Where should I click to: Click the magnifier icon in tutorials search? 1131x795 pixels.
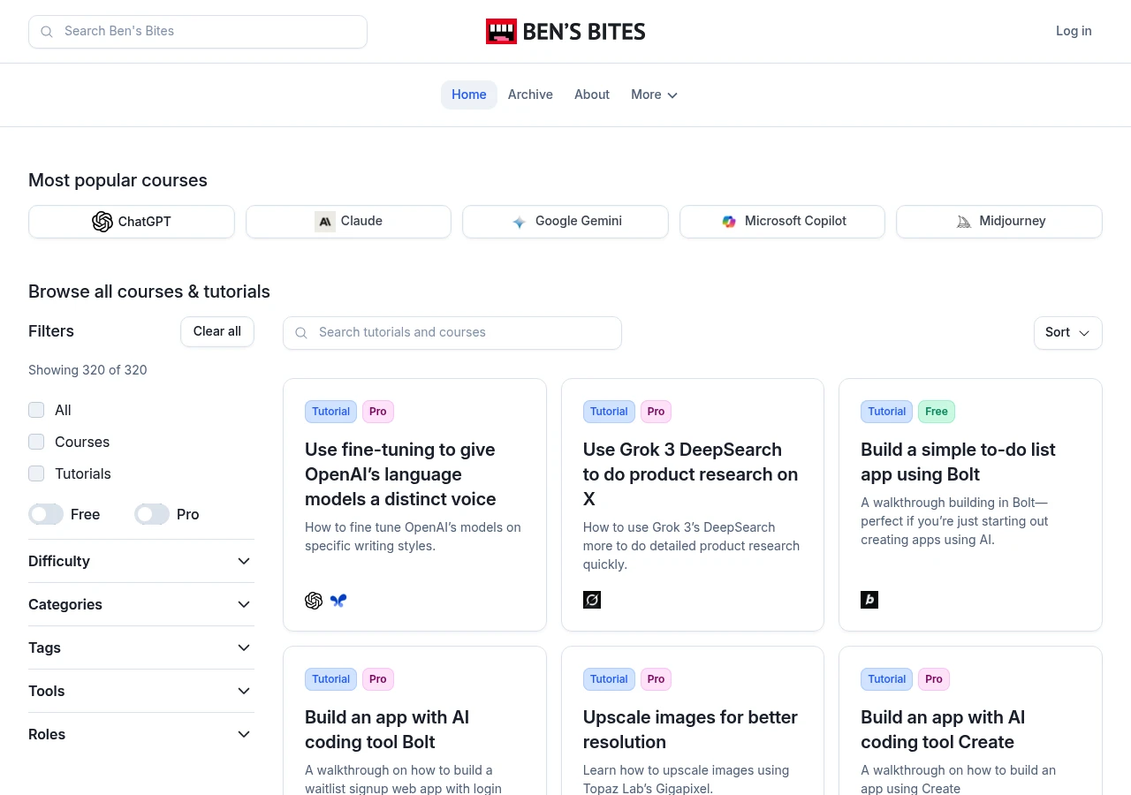pos(301,333)
